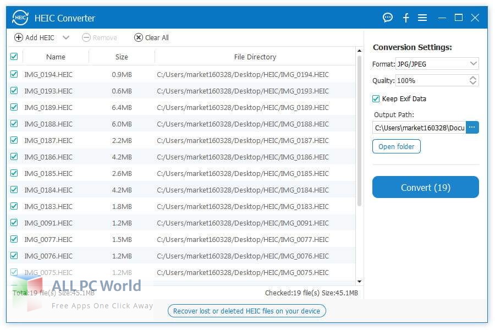Click the Clear All X icon

[139, 37]
